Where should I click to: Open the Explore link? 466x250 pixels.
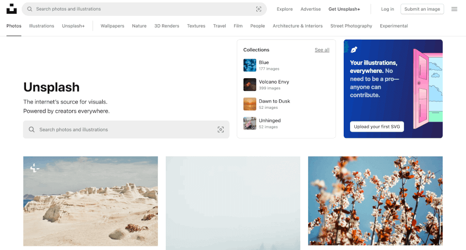(x=285, y=9)
